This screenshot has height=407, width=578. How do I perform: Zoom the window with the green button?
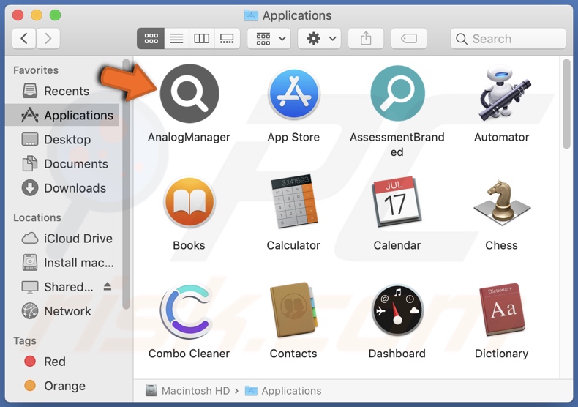click(56, 15)
